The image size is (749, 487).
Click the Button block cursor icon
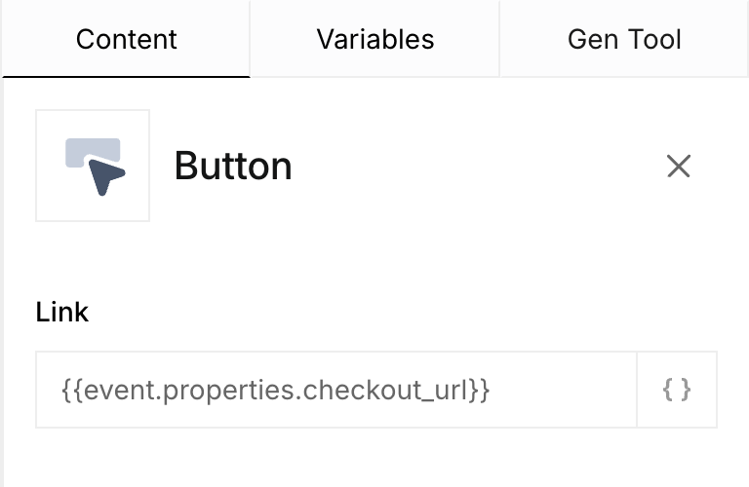[93, 166]
